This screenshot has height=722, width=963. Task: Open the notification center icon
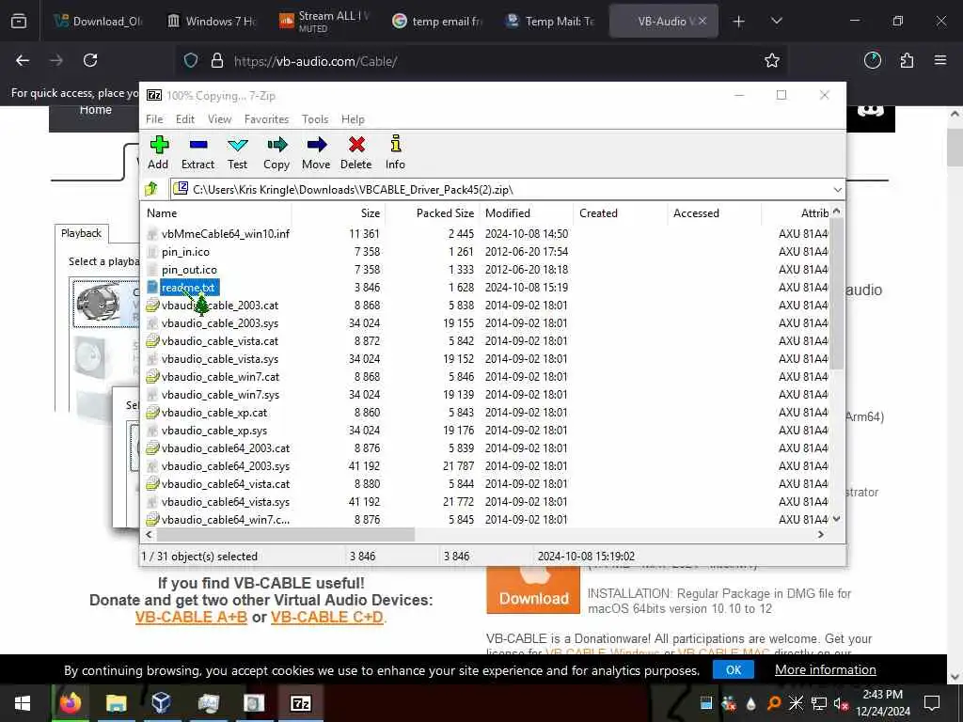point(932,703)
